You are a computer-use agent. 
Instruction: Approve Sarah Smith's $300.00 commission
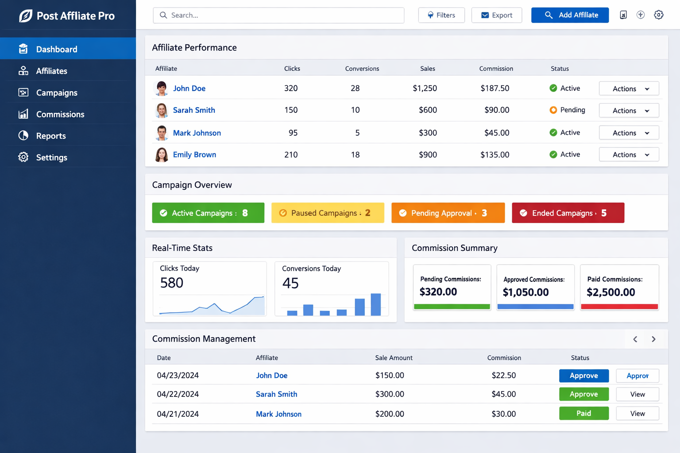click(583, 394)
